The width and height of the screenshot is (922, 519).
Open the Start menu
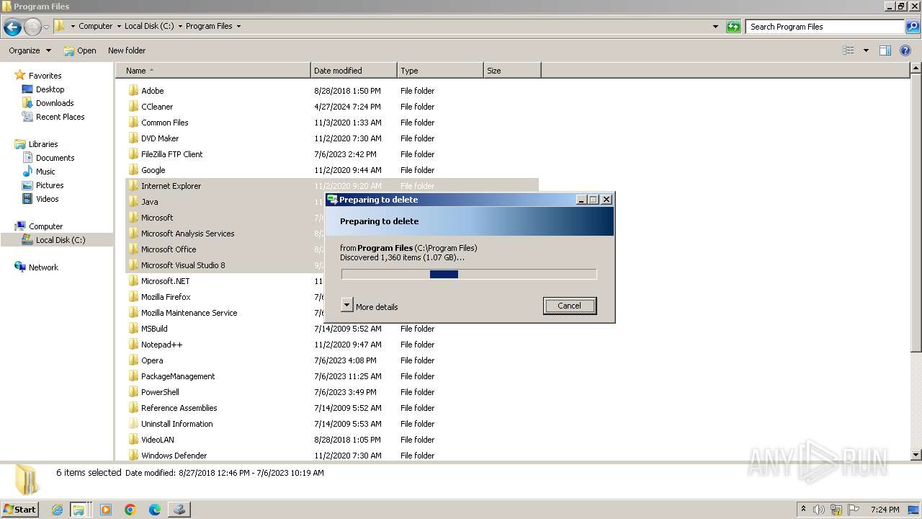[20, 509]
